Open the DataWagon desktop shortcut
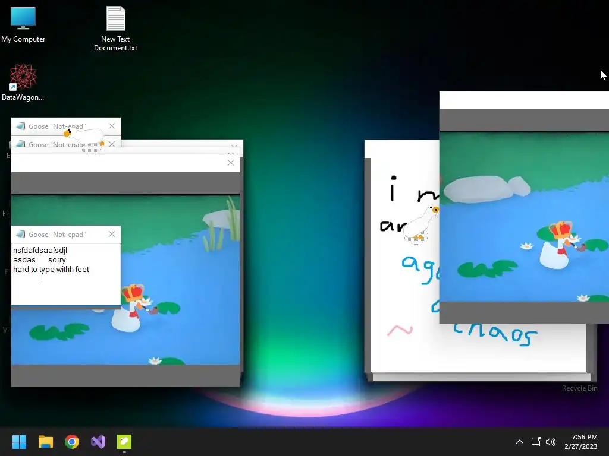 pos(23,82)
